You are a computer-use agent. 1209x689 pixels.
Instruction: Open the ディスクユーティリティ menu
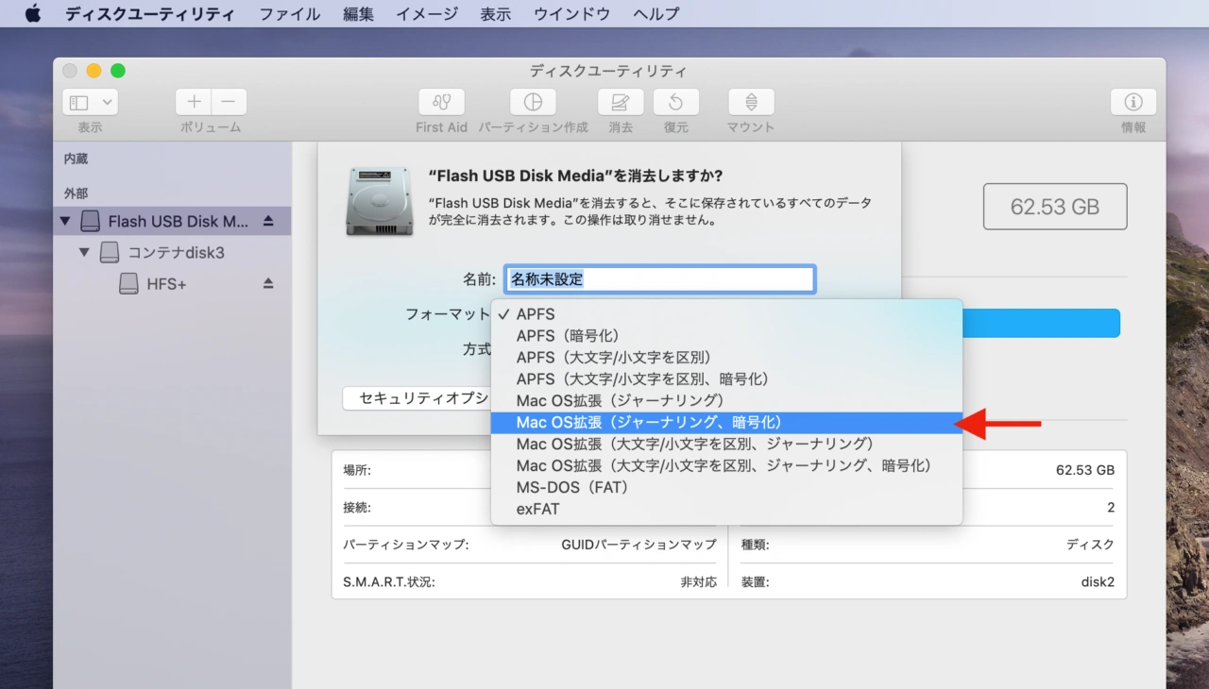coord(149,14)
